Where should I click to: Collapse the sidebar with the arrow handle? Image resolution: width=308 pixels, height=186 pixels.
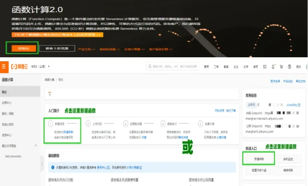[42, 164]
